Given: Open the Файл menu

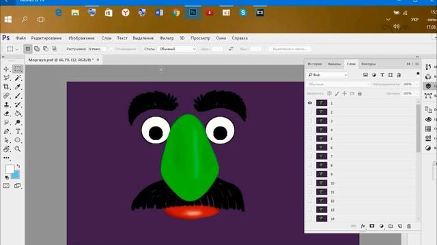Looking at the screenshot, I should (20, 38).
